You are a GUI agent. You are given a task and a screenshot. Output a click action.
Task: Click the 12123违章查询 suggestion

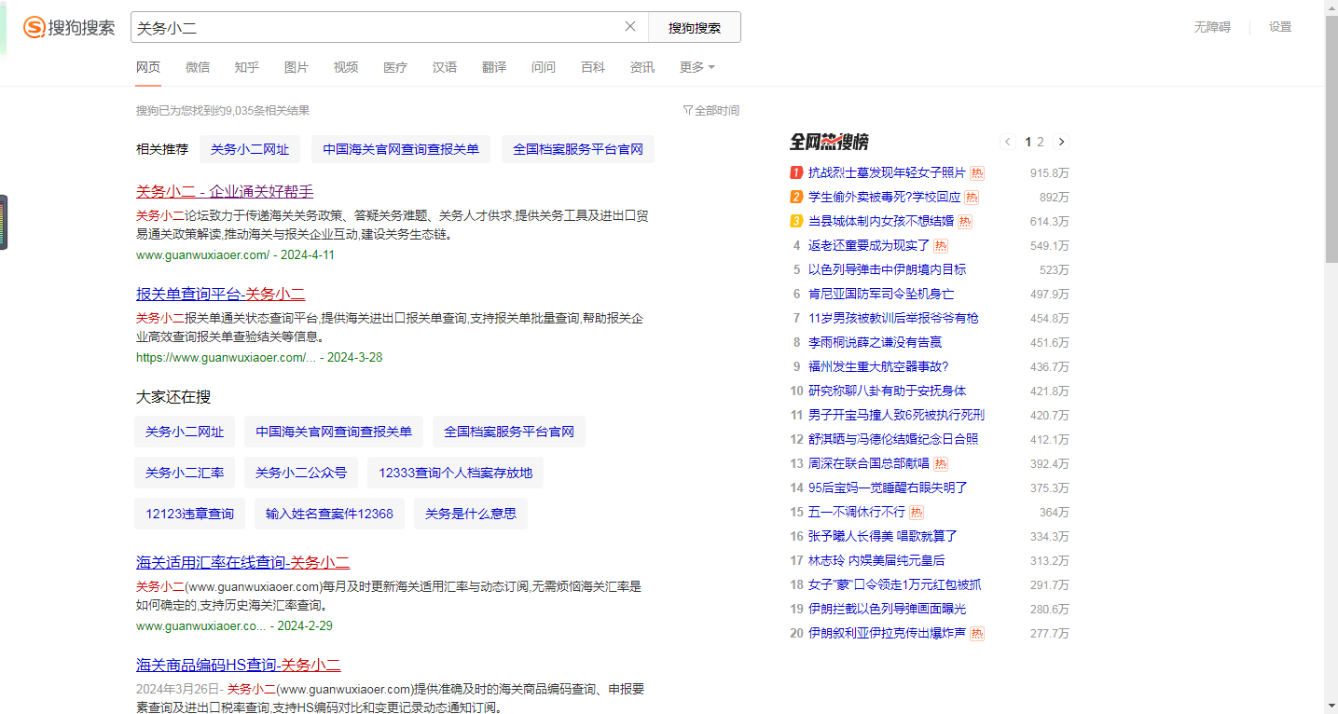[189, 514]
